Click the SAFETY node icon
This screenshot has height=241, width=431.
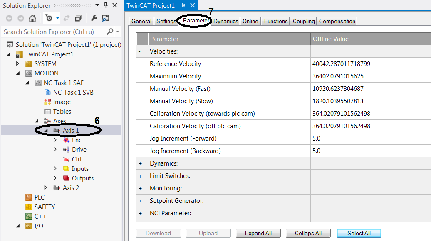coord(29,207)
